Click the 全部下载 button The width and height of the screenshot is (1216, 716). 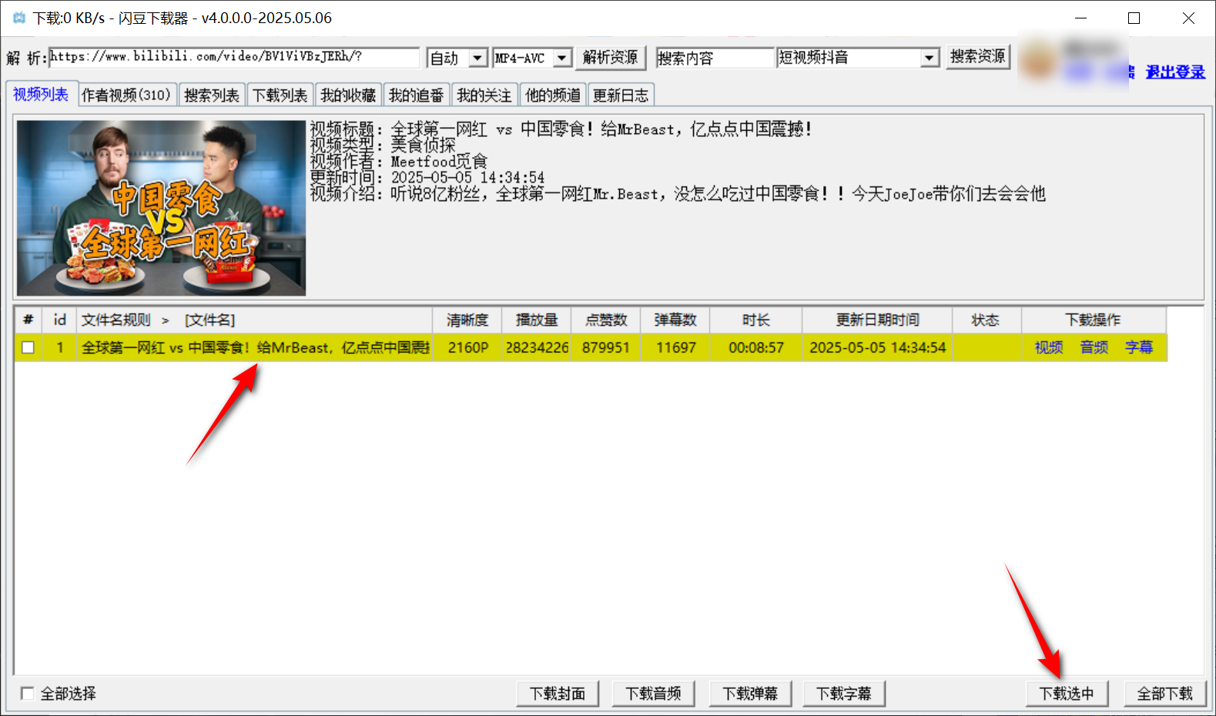(x=1165, y=693)
